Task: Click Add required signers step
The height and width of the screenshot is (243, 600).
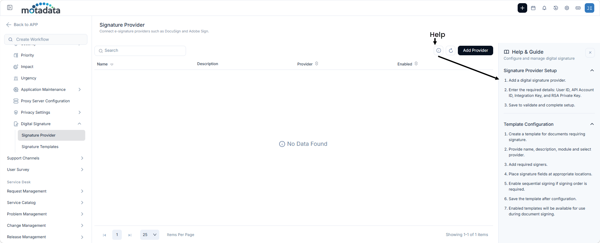Action: click(528, 165)
